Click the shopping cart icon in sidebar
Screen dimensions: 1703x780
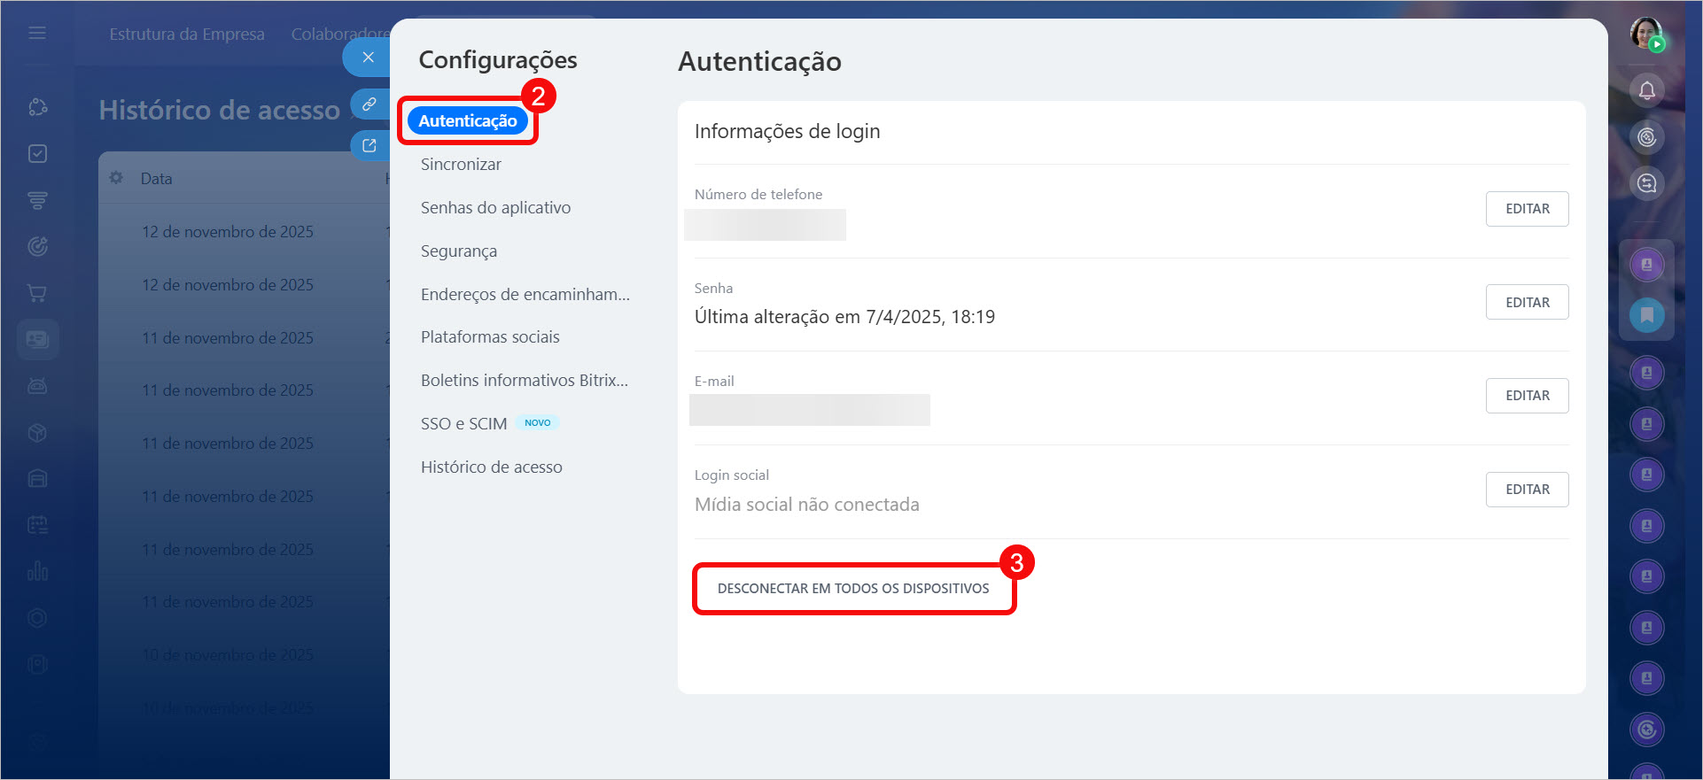click(x=37, y=293)
